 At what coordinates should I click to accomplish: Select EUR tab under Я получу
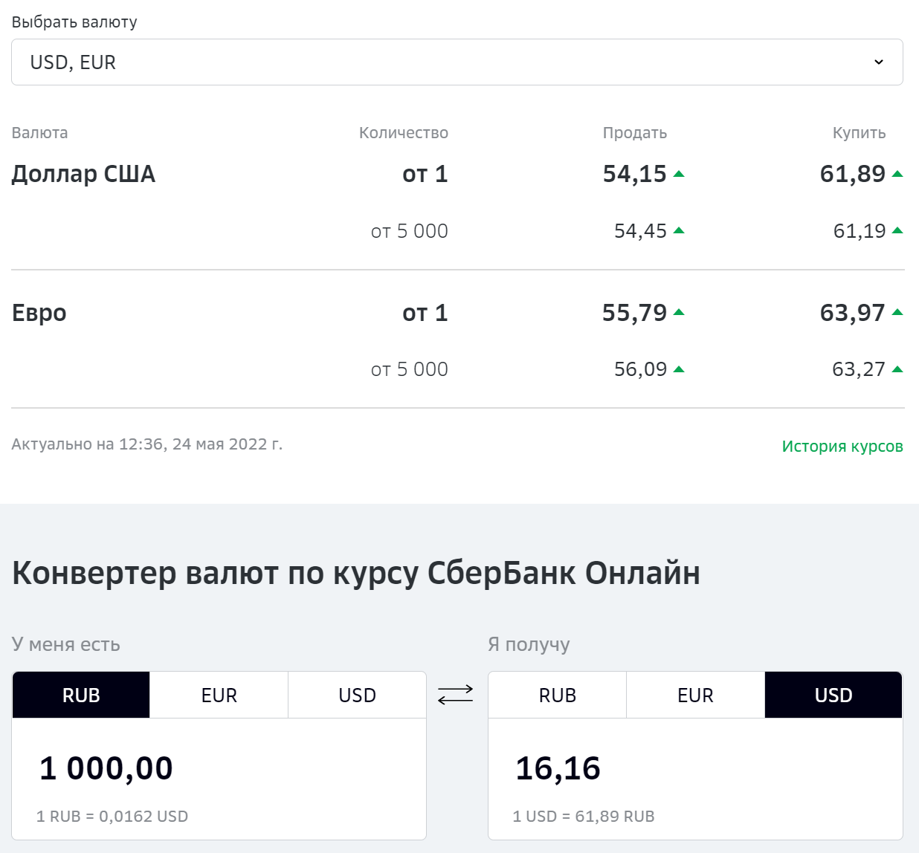(x=695, y=695)
